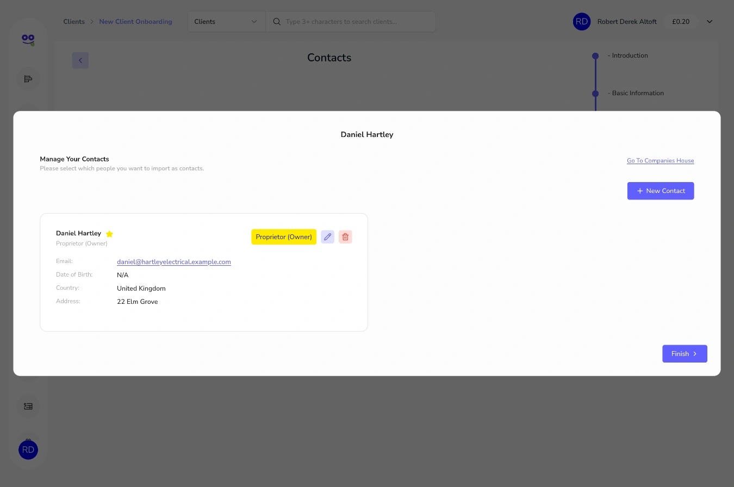This screenshot has height=487, width=734.
Task: Delete Daniel Hartley contact with trash icon
Action: pyautogui.click(x=345, y=237)
